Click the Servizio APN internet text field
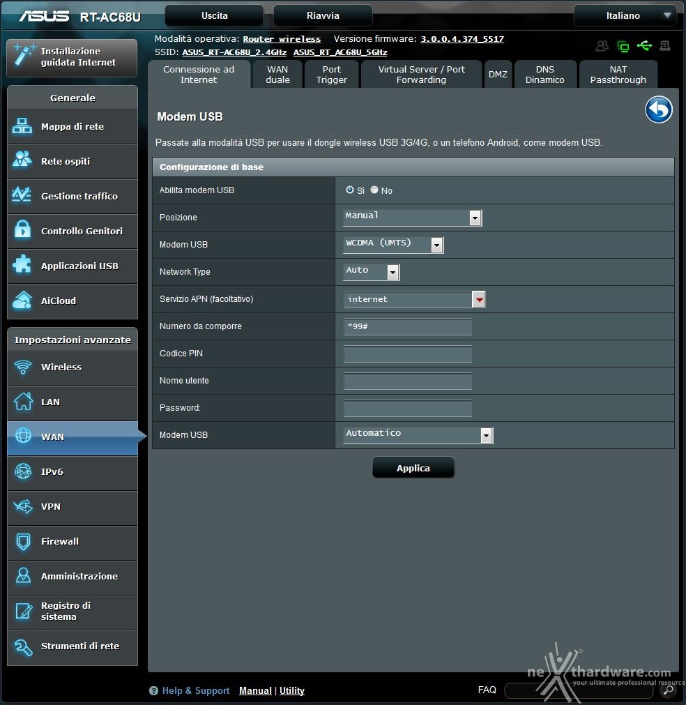Image resolution: width=686 pixels, height=705 pixels. pos(408,299)
